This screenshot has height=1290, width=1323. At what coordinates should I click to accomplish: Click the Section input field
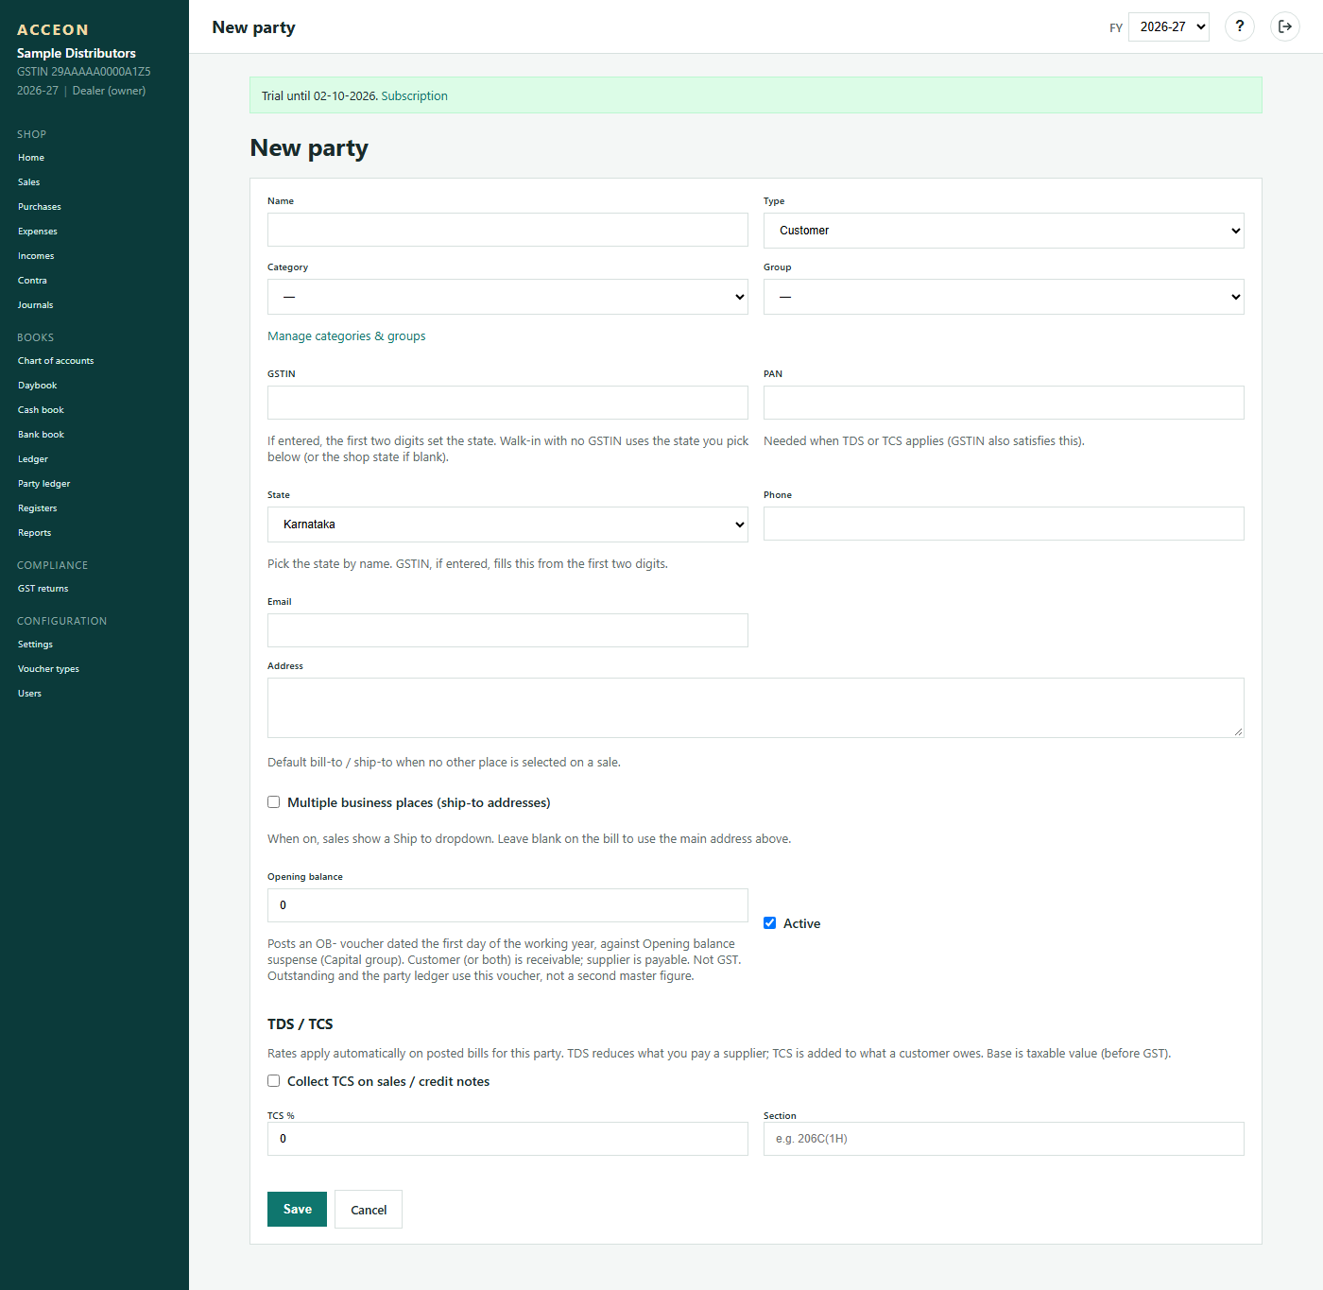coord(1004,1139)
